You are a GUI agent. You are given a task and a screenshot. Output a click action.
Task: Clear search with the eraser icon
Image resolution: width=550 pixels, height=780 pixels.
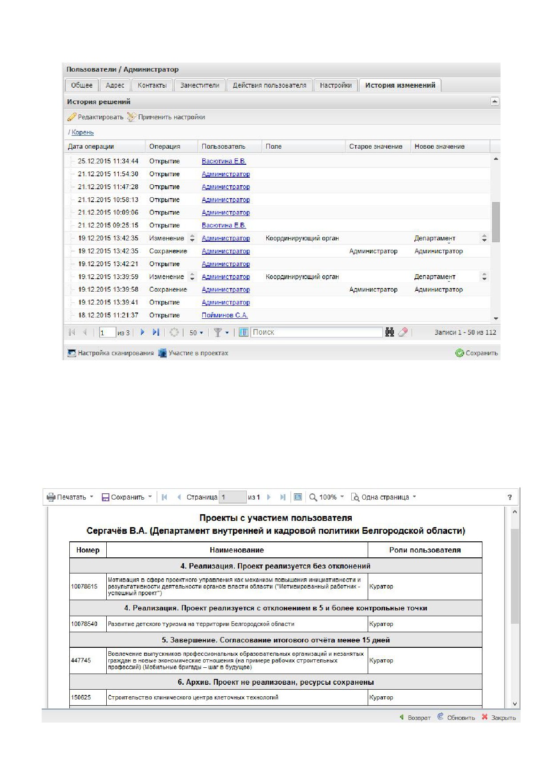point(403,332)
